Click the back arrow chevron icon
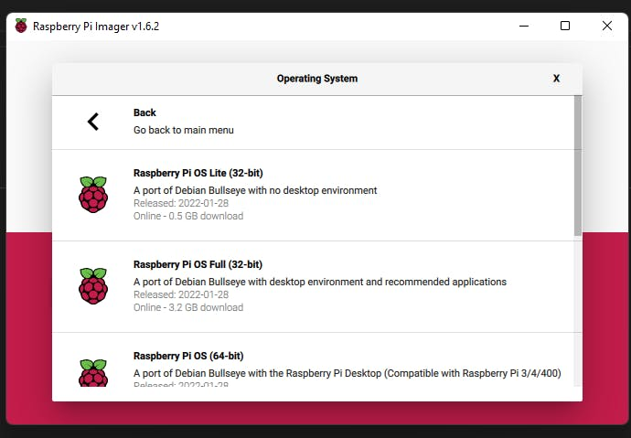The image size is (631, 438). (x=92, y=122)
